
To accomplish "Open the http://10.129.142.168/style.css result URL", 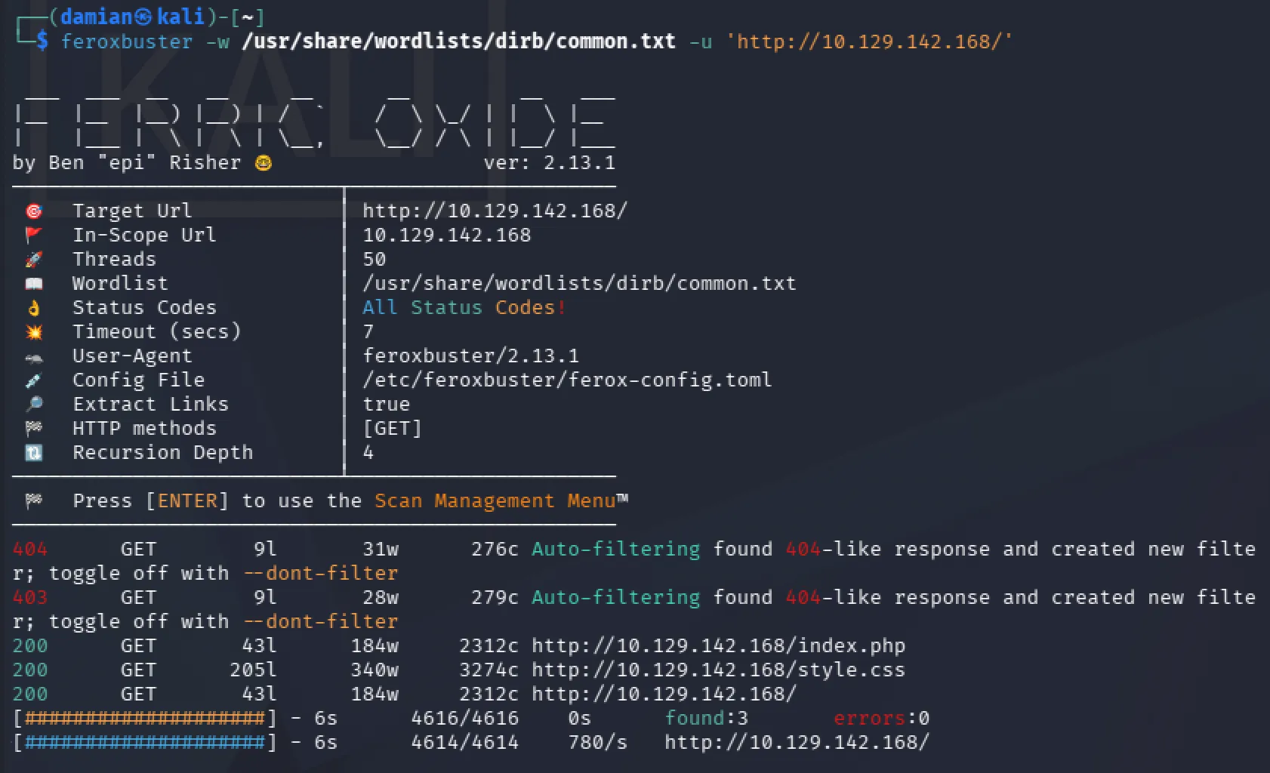I will pyautogui.click(x=718, y=670).
